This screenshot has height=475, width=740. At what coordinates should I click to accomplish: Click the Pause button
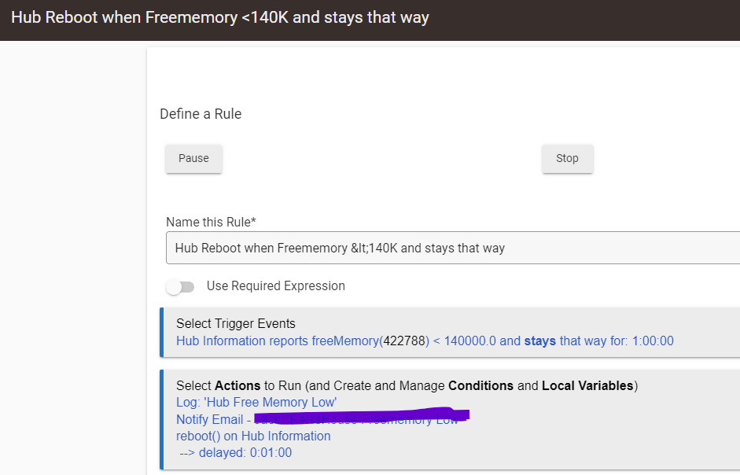click(x=193, y=159)
